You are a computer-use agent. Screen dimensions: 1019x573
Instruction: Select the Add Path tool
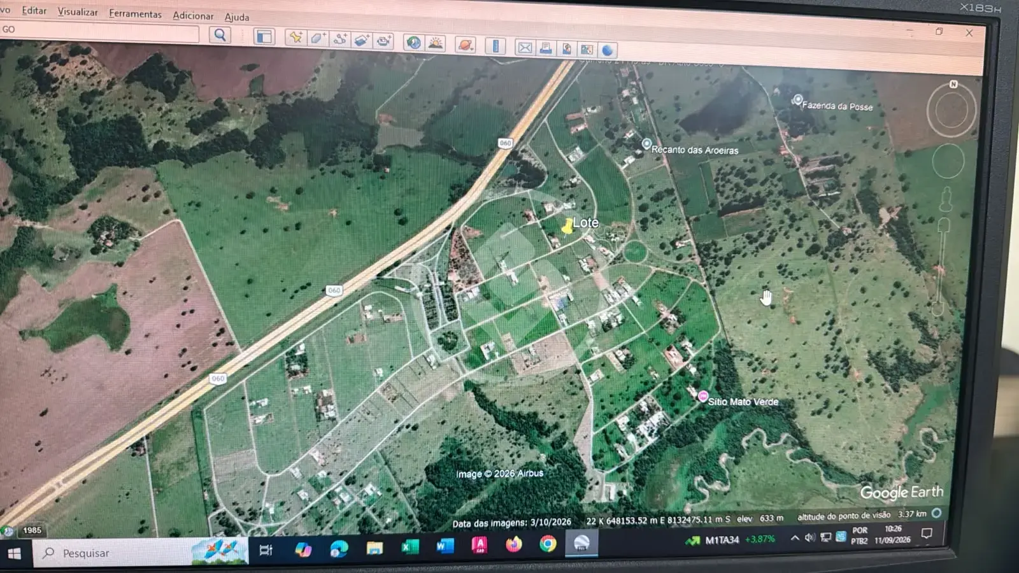click(340, 39)
